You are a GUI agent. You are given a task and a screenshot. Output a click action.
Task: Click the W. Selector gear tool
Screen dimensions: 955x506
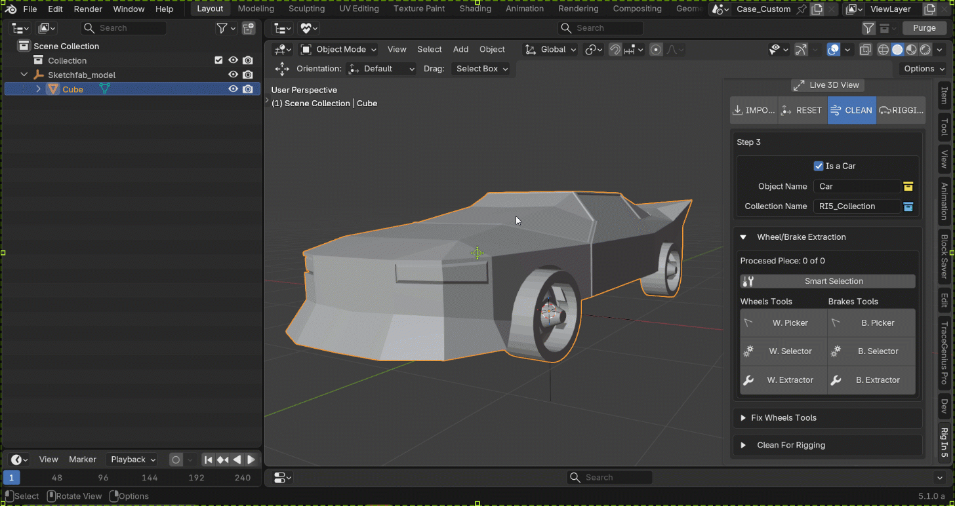783,351
